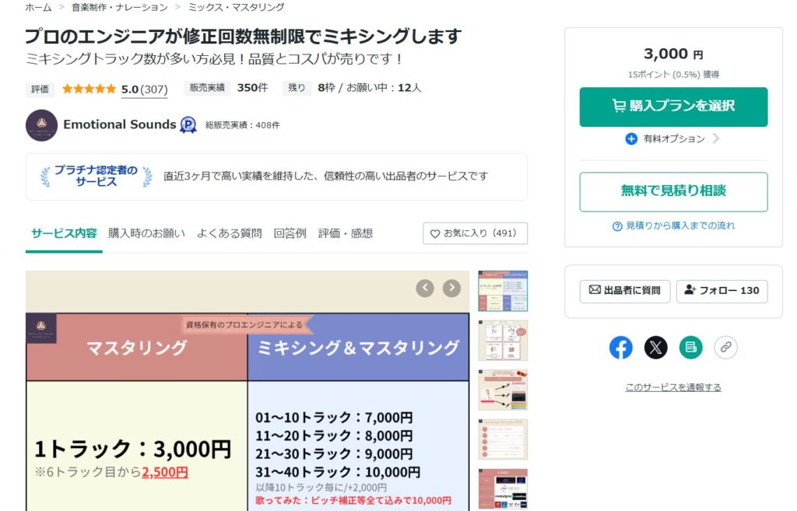Toggle お気に入り (491) favorite heart
The image size is (797, 511).
click(475, 233)
